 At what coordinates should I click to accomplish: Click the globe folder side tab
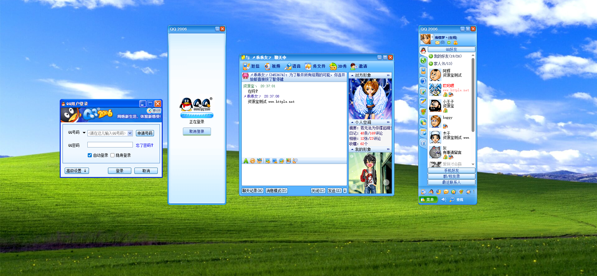click(423, 122)
